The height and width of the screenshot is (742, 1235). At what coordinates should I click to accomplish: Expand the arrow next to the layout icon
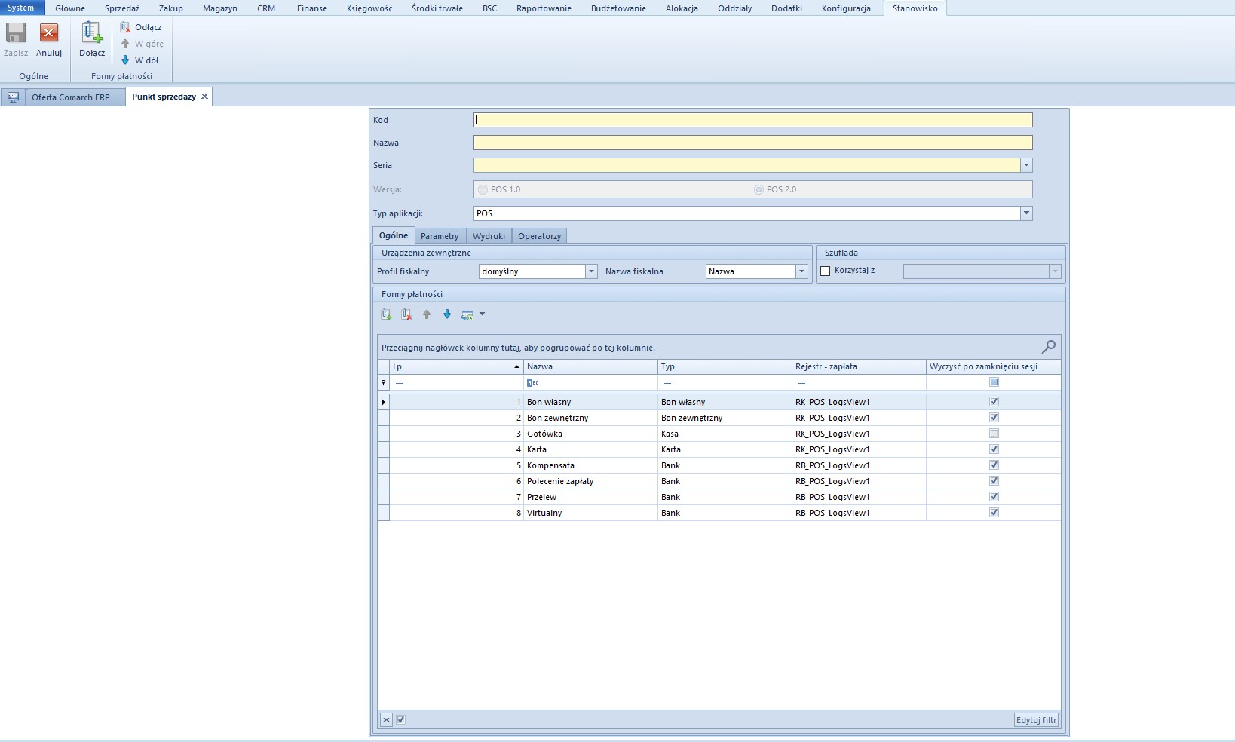tap(482, 314)
